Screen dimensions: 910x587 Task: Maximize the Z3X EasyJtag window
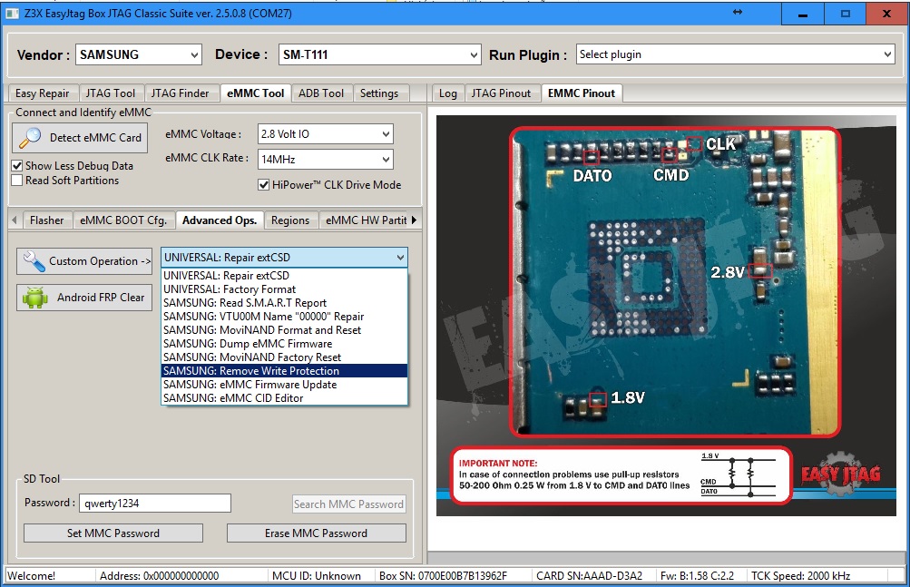845,14
